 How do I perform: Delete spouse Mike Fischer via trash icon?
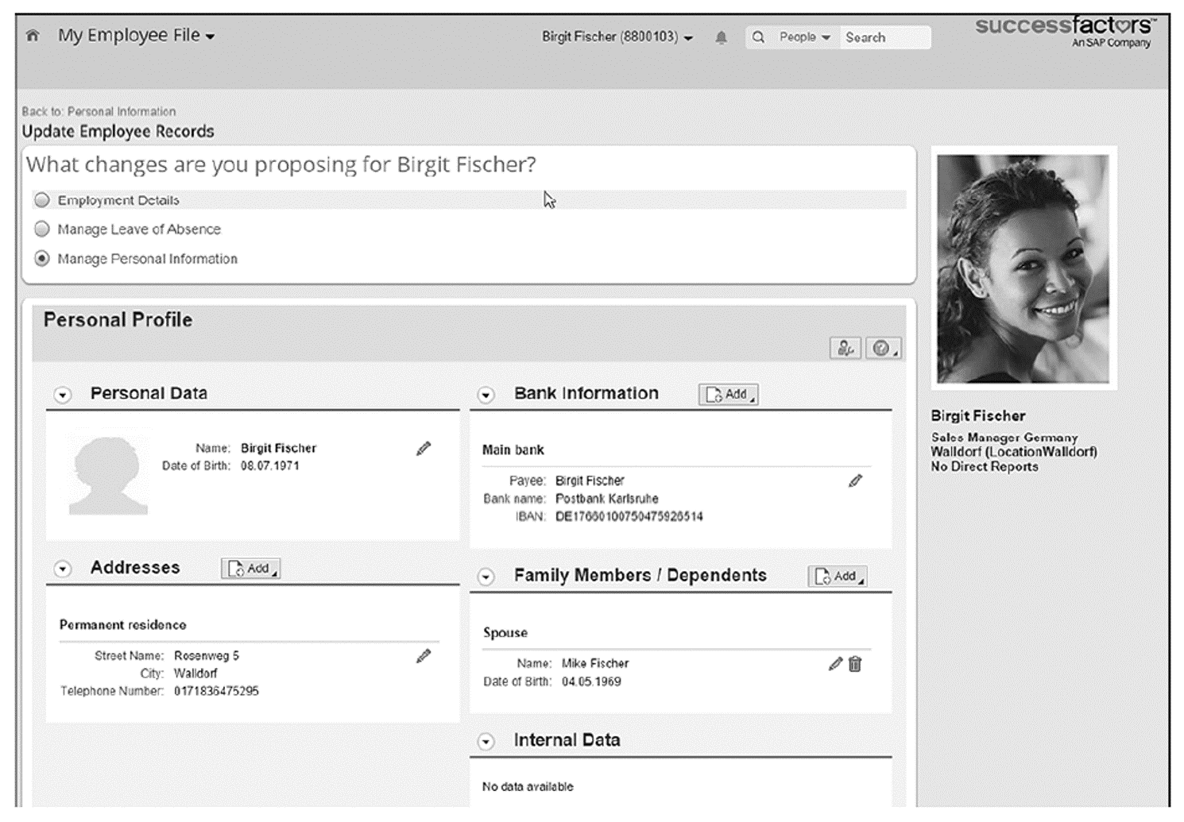854,664
